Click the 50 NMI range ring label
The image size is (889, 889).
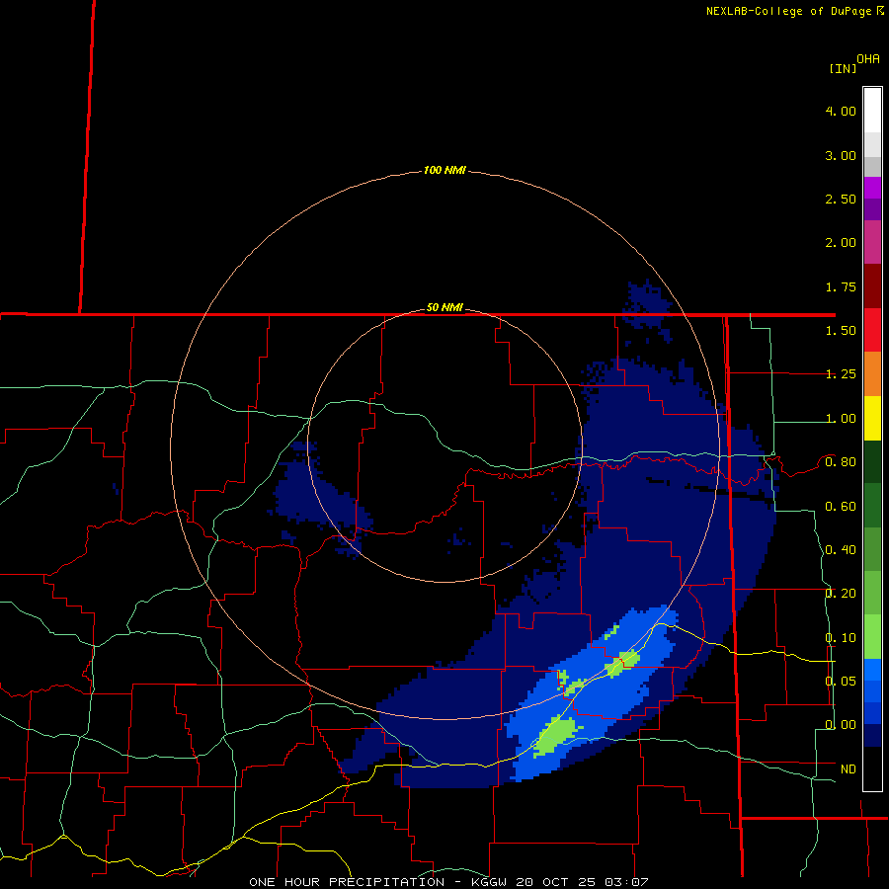pyautogui.click(x=444, y=307)
